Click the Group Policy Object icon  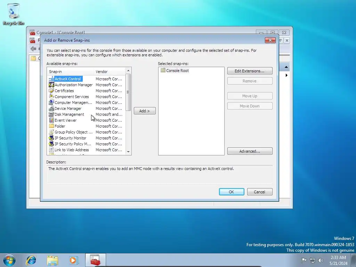(x=51, y=132)
